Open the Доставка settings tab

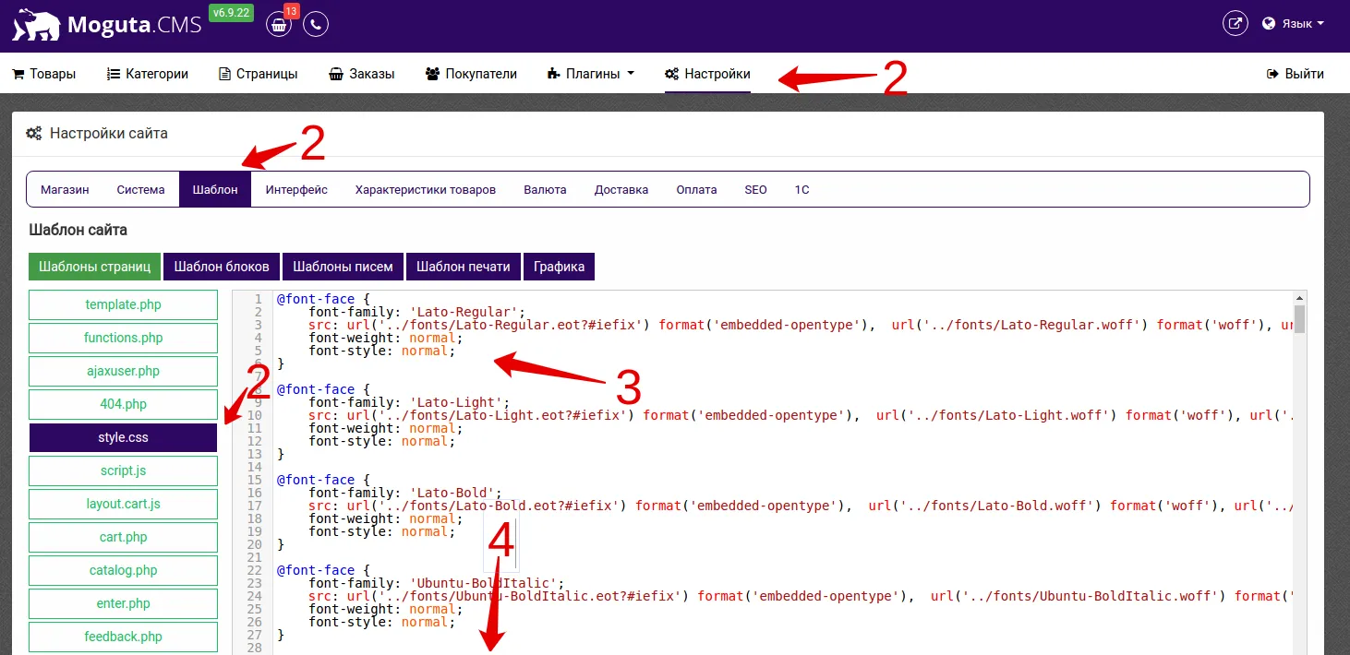pyautogui.click(x=621, y=190)
